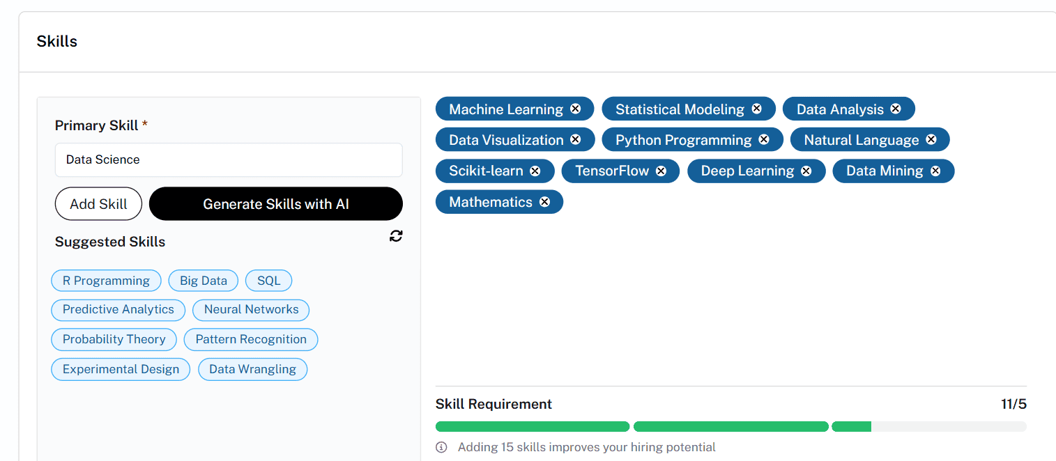Remove the Python Programming skill tag

(x=764, y=139)
